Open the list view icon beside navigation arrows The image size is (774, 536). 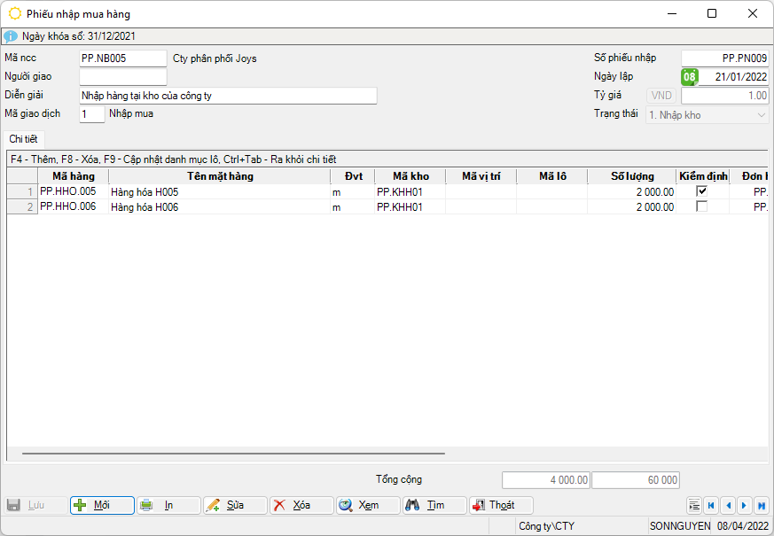(694, 505)
